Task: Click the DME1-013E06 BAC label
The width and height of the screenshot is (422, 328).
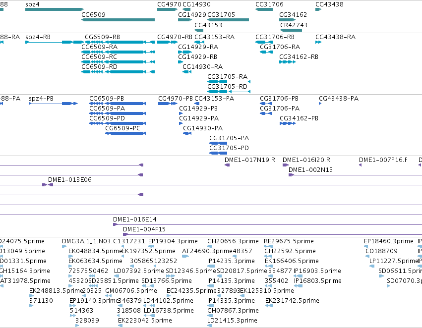Action: click(70, 179)
